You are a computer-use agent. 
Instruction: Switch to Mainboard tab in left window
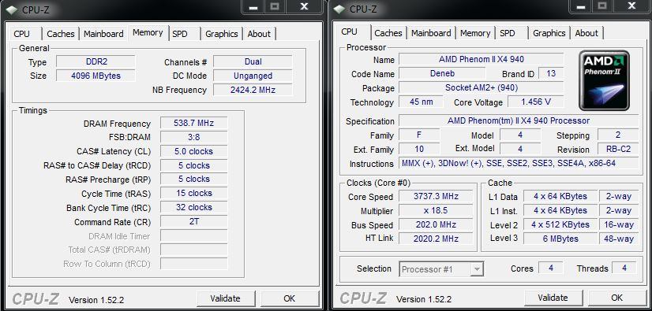(x=103, y=34)
